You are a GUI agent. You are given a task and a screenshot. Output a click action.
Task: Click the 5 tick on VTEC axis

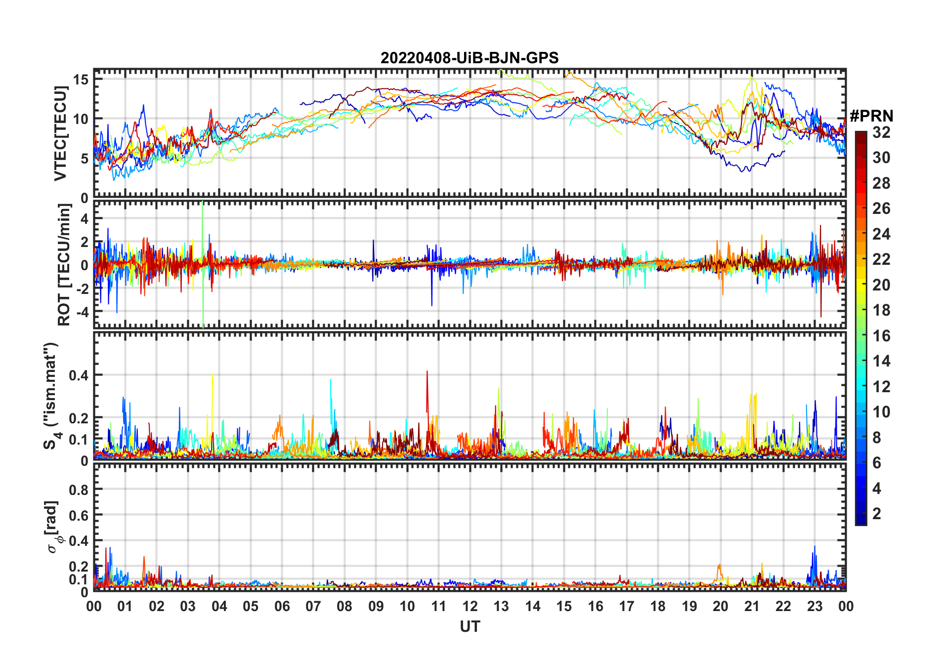85,159
